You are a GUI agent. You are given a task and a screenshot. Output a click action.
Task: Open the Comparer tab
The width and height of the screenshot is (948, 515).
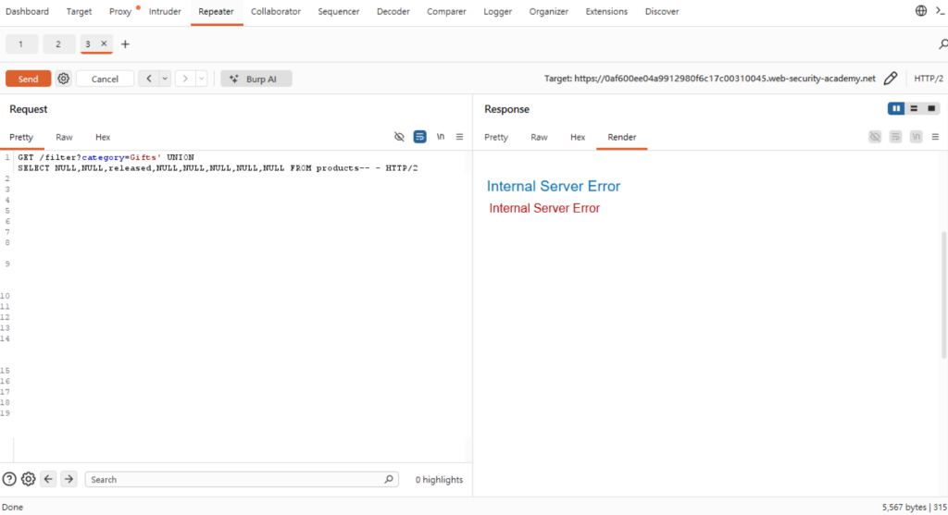pos(446,11)
